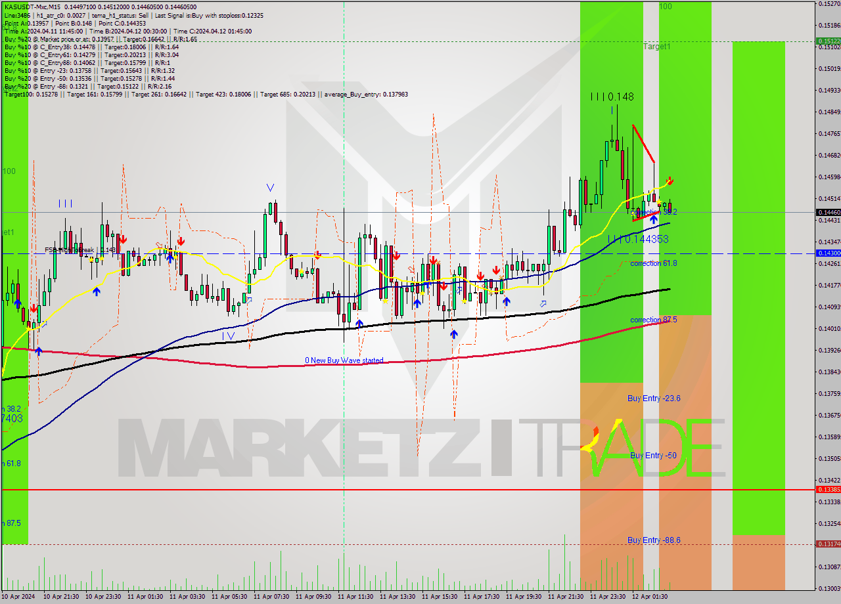Click the blue 0.14300 price tag
This screenshot has width=841, height=604.
(828, 253)
